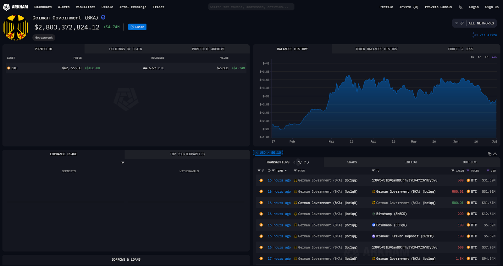The image size is (503, 266).
Task: Open Visualizer in top navigation
Action: (85, 7)
